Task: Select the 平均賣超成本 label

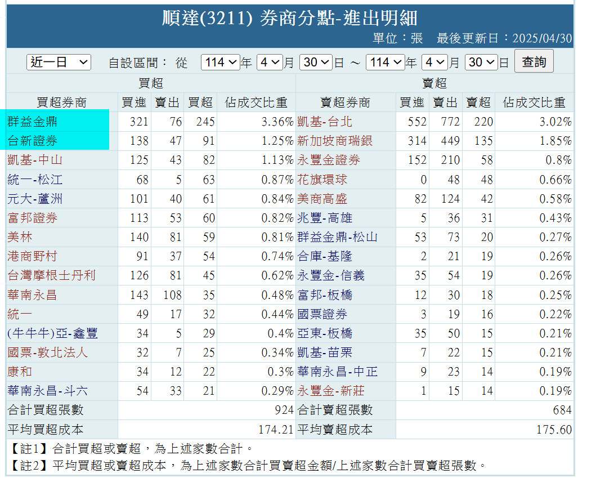Action: [x=335, y=430]
